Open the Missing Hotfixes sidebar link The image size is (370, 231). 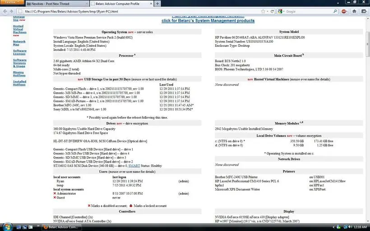[19, 74]
